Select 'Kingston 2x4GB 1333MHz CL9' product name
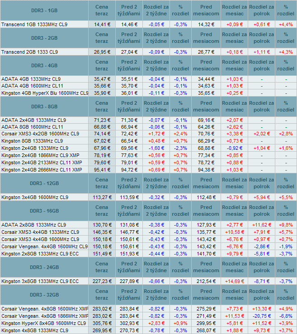This screenshot has width=297, height=334. (35, 148)
